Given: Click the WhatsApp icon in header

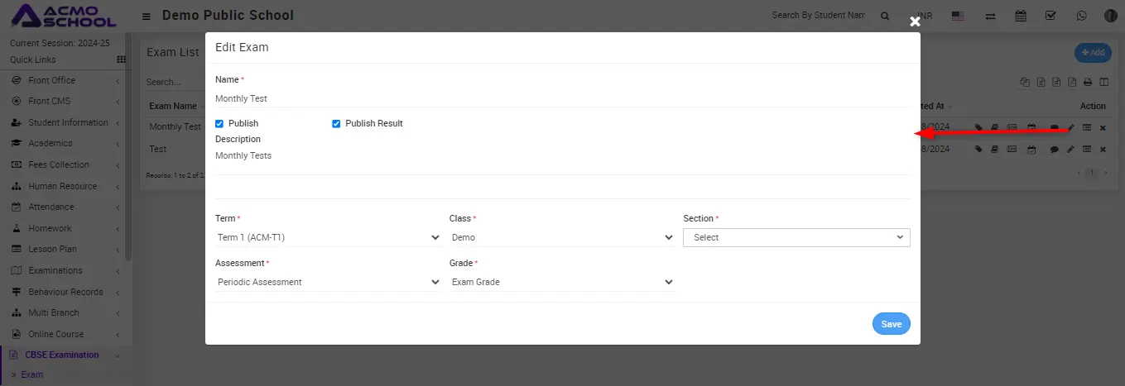Looking at the screenshot, I should [1082, 16].
